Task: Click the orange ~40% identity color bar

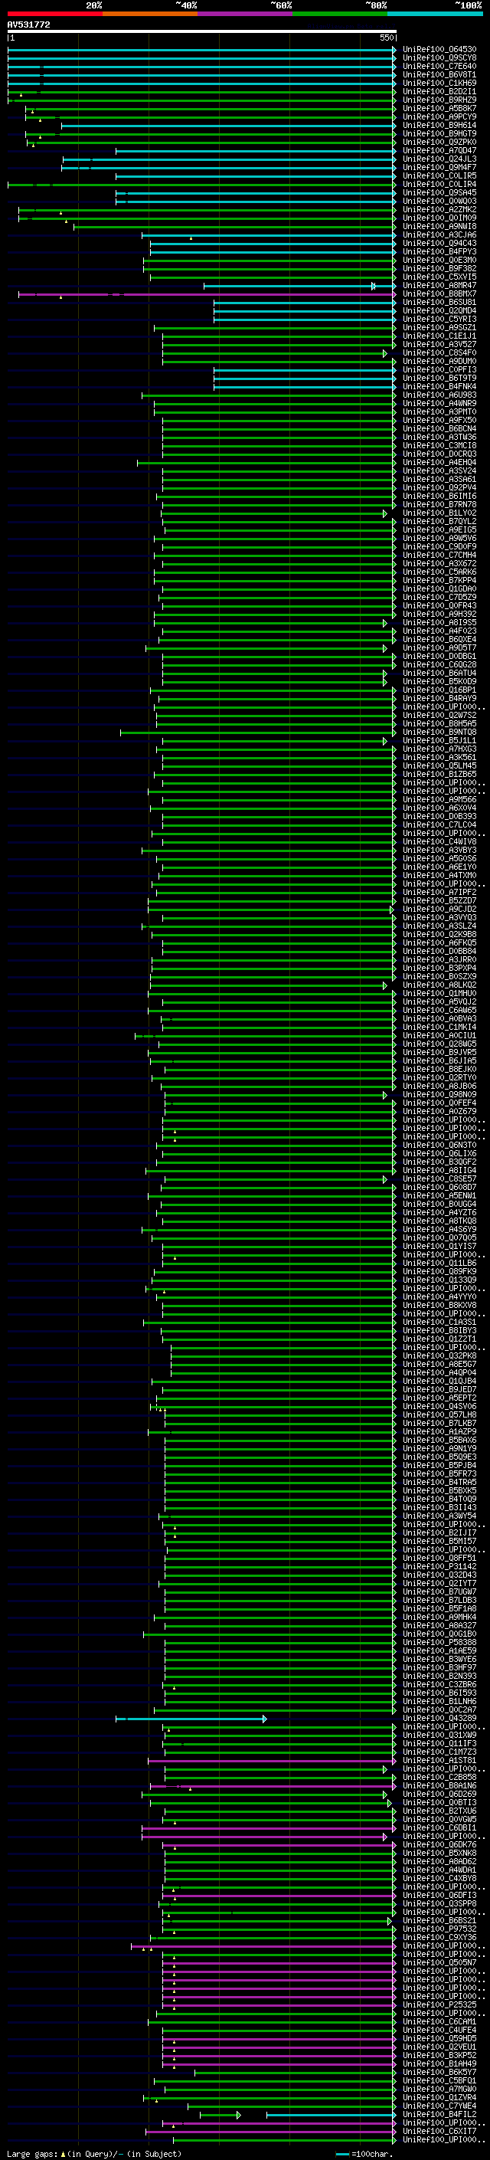Action: coord(150,14)
